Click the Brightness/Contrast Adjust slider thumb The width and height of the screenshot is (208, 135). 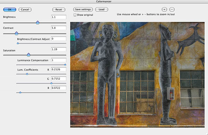pos(18,43)
